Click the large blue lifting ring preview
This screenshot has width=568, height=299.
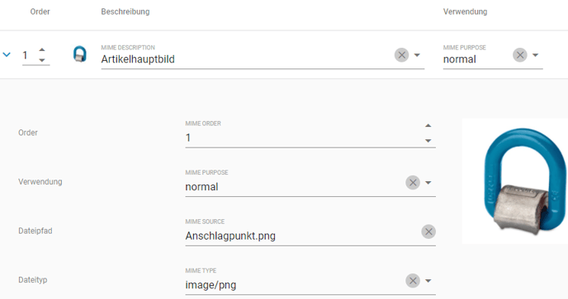(524, 181)
